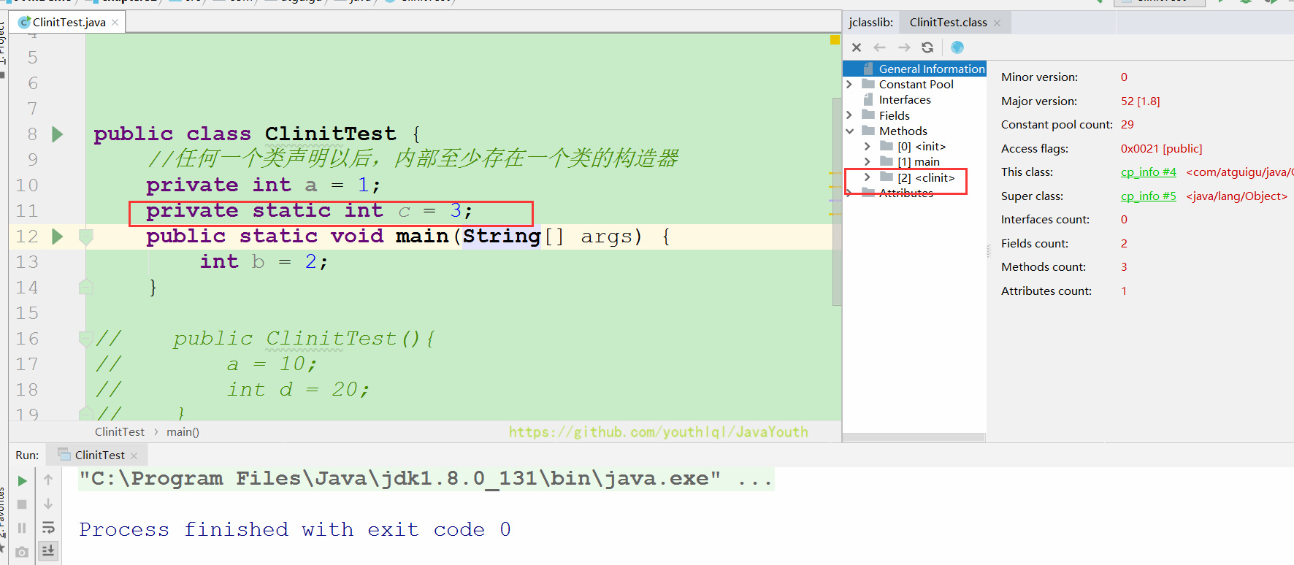Click the Fields count value 2
Viewport: 1294px width, 565px height.
click(1124, 244)
